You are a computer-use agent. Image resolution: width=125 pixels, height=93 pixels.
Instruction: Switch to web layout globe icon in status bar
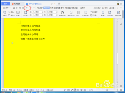click(81, 90)
